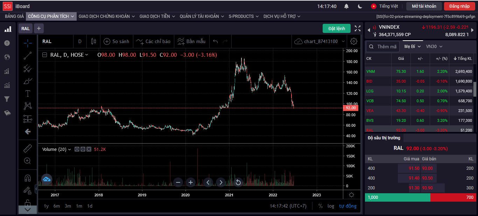Open the Mẹ Bí watchlist dropdown
The height and width of the screenshot is (216, 478).
(412, 46)
